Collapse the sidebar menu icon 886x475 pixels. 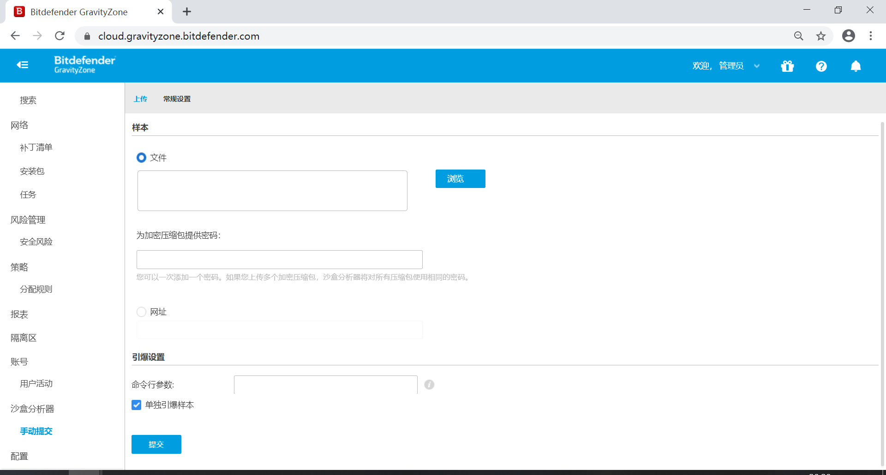tap(23, 65)
